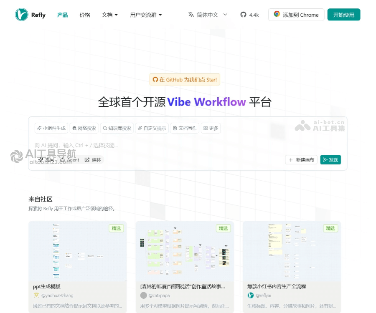Open the 产品 nav item
The image size is (376, 313).
click(x=62, y=15)
